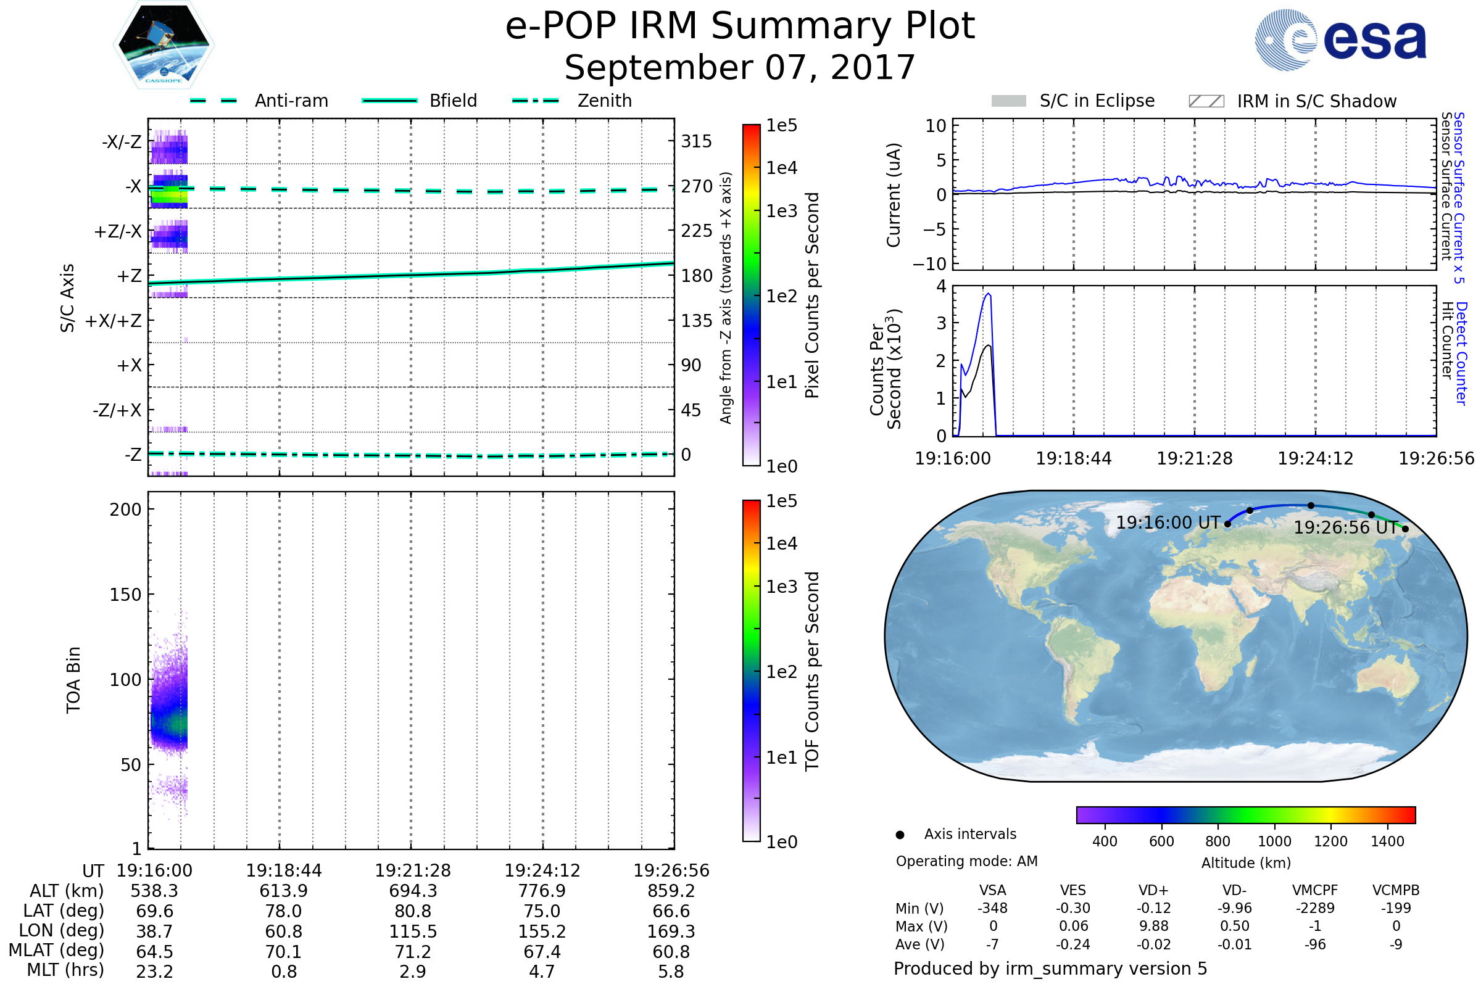Click the 19:16:00 UT orbit start point
This screenshot has height=987, width=1481.
[x=1227, y=524]
